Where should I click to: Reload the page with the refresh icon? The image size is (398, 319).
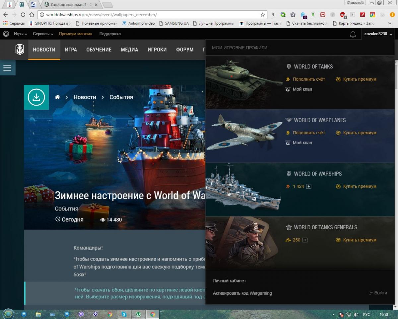[23, 15]
